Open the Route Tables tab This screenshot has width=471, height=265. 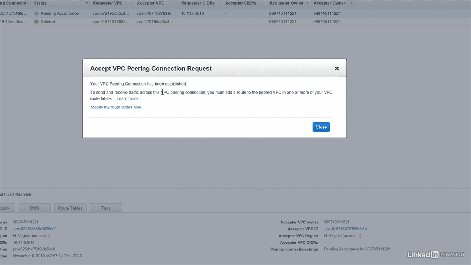click(70, 208)
